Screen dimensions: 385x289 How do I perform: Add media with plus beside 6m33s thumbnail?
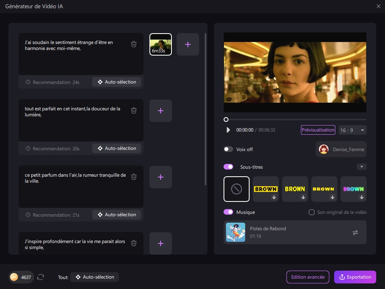[x=187, y=44]
